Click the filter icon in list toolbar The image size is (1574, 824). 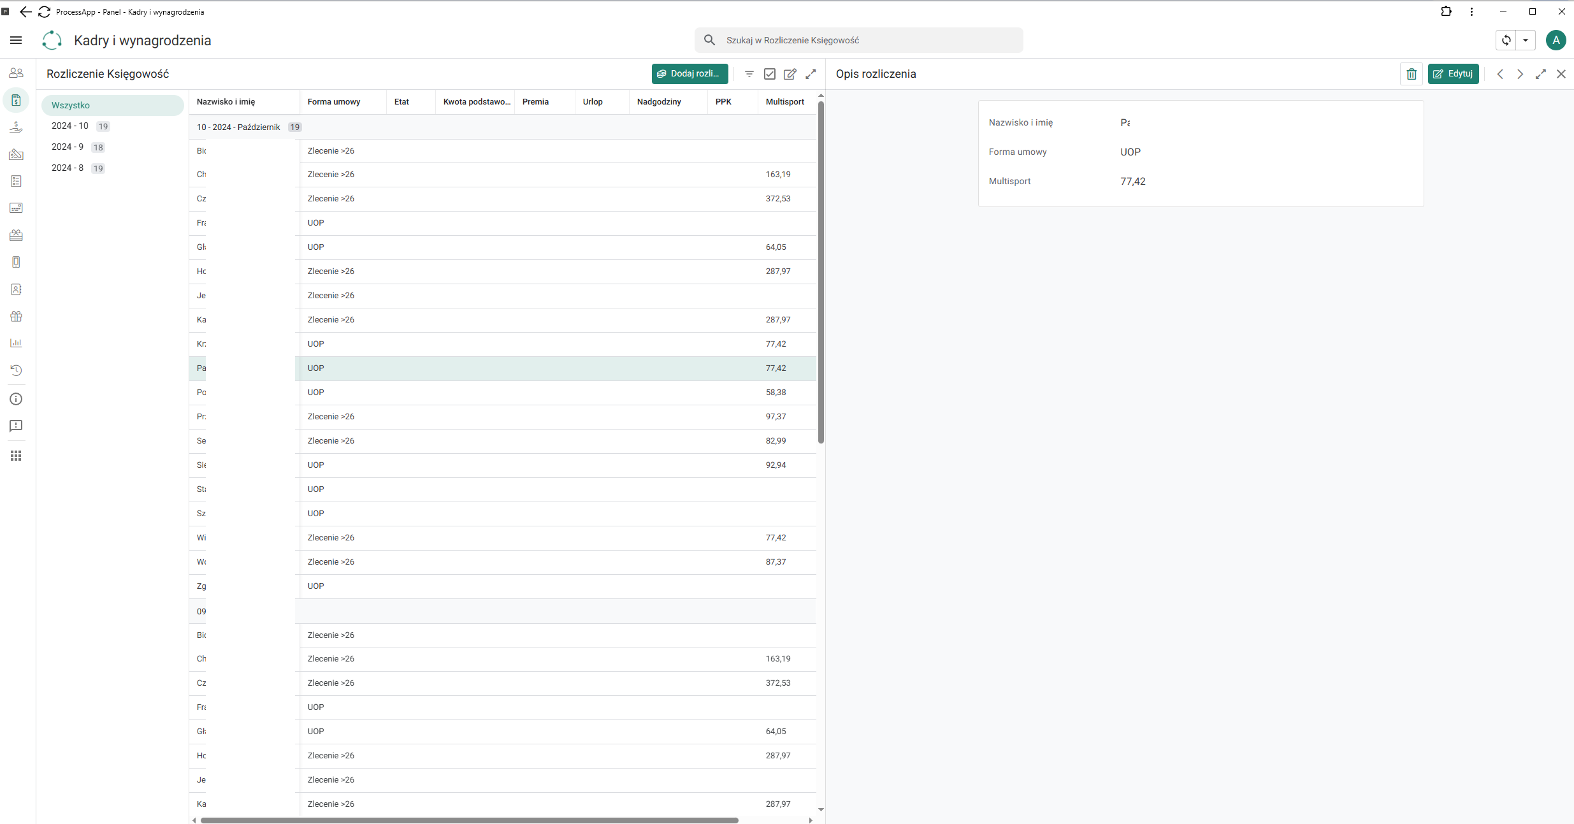(749, 74)
